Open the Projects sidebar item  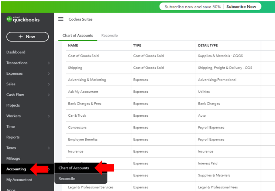coord(13,105)
